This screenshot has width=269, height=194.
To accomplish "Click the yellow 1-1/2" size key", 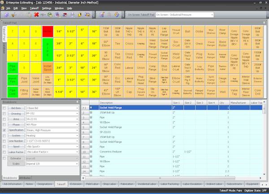I will 71,31.
